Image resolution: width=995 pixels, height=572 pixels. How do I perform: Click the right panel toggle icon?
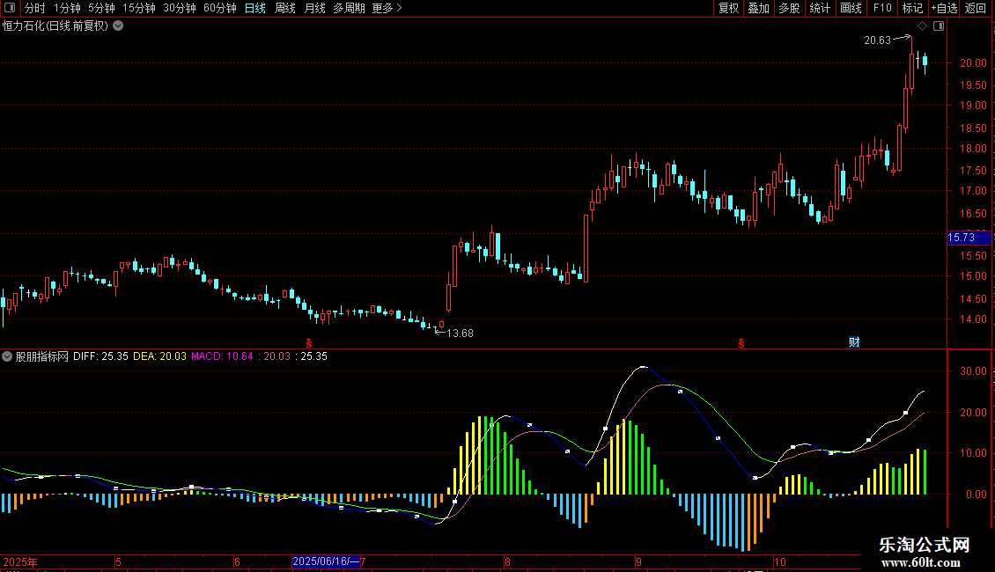[x=939, y=26]
